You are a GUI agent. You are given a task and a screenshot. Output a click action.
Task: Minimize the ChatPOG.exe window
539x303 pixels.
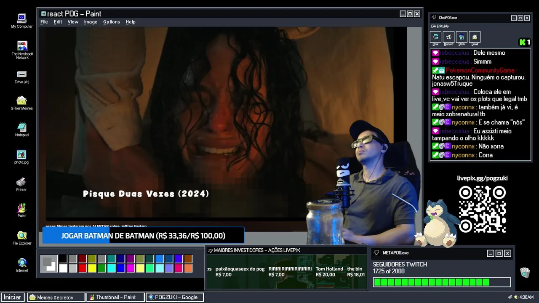[514, 18]
